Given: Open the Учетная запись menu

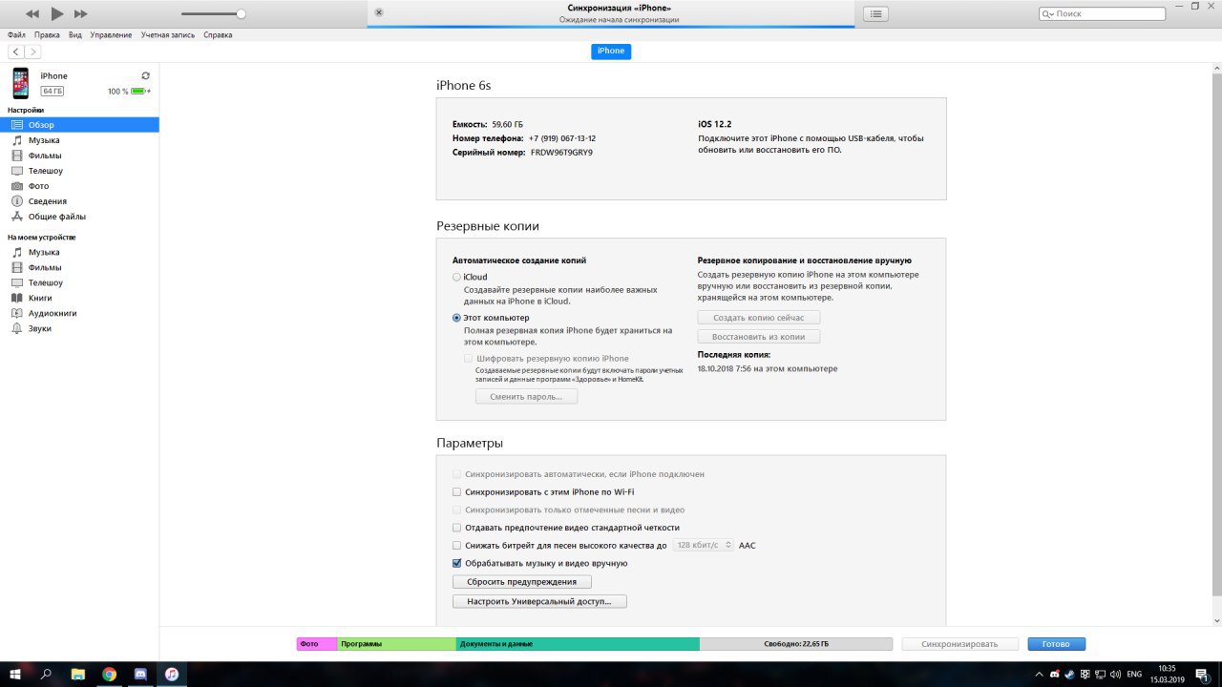Looking at the screenshot, I should point(168,35).
